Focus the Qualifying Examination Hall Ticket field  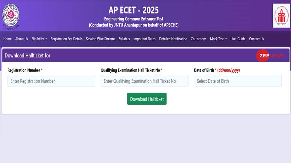(x=145, y=81)
